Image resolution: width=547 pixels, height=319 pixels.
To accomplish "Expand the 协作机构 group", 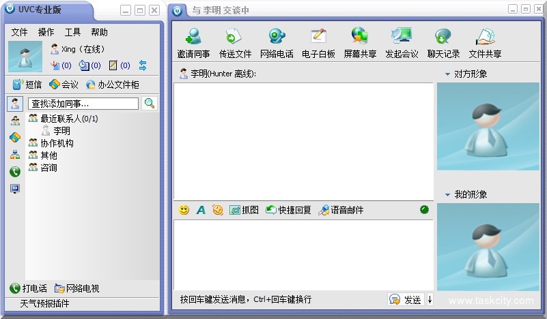I will tap(51, 143).
